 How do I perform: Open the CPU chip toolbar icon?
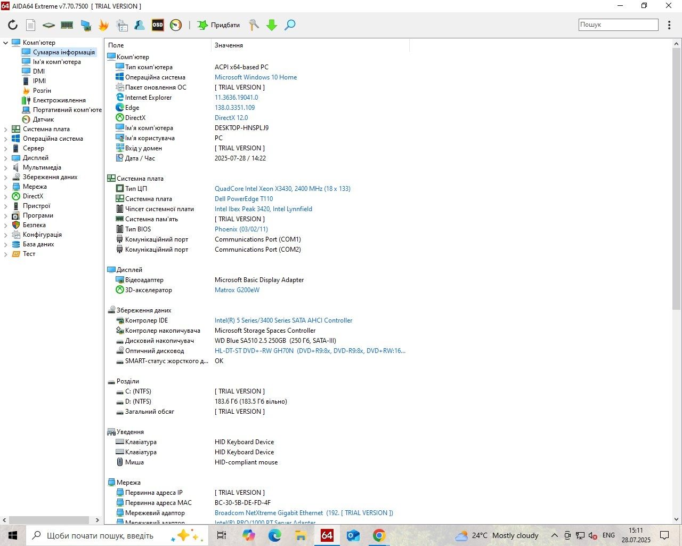[x=48, y=25]
